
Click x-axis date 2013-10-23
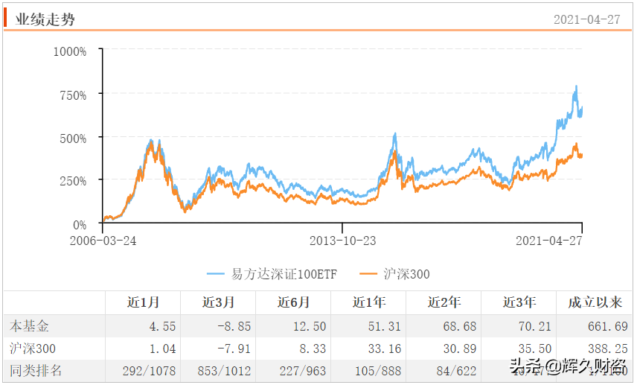point(343,241)
